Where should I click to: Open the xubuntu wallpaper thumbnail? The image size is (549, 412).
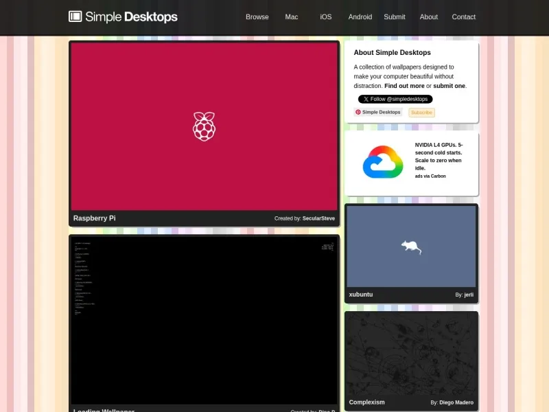(x=411, y=247)
